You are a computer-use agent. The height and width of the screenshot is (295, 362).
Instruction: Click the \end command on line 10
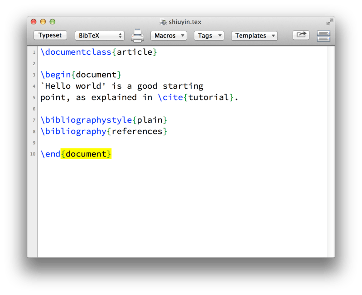(x=50, y=154)
